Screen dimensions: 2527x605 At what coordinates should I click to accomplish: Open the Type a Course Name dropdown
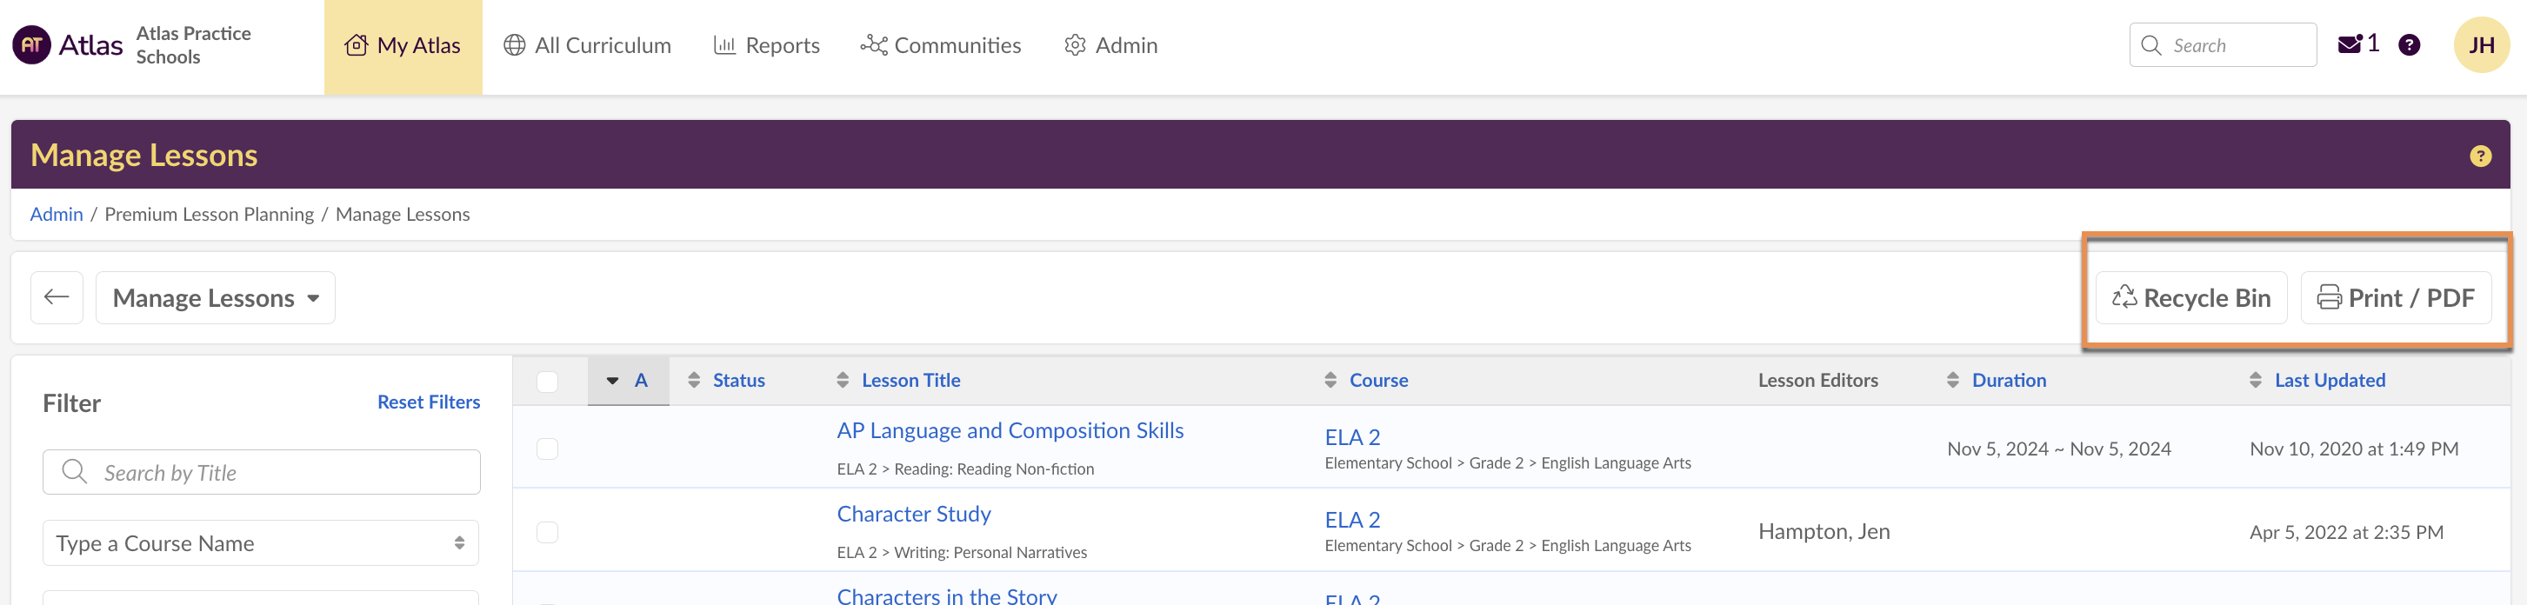(261, 543)
